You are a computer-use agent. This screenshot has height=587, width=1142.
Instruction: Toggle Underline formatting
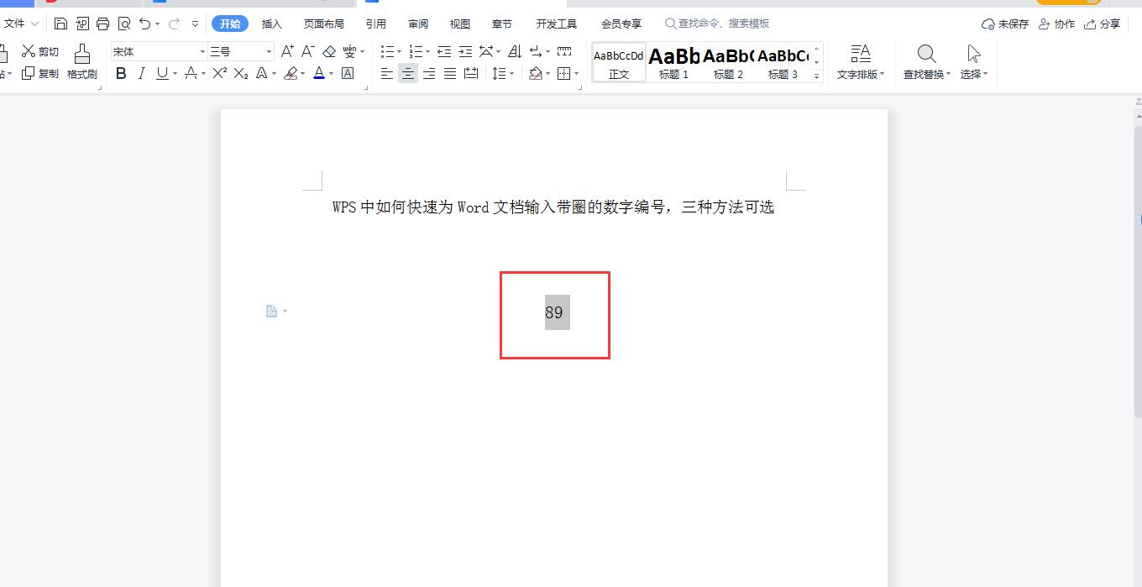[x=162, y=74]
